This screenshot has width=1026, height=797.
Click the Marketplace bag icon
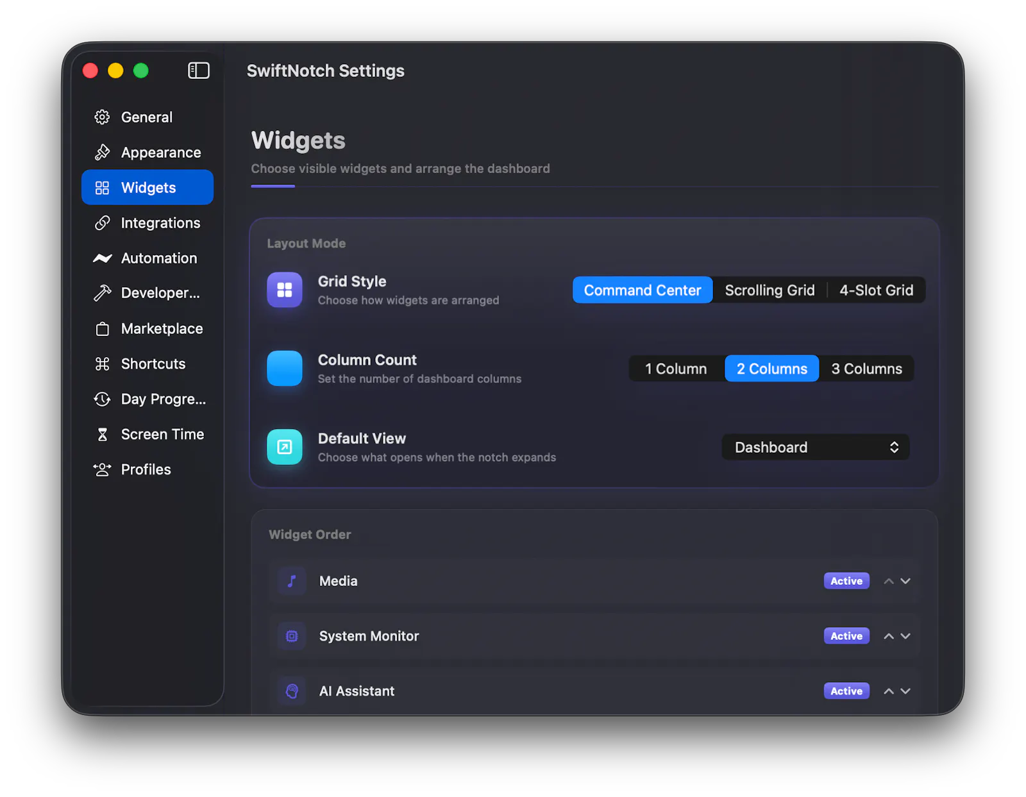coord(102,329)
